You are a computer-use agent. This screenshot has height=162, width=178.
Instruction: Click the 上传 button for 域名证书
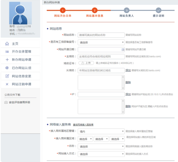[86, 63]
